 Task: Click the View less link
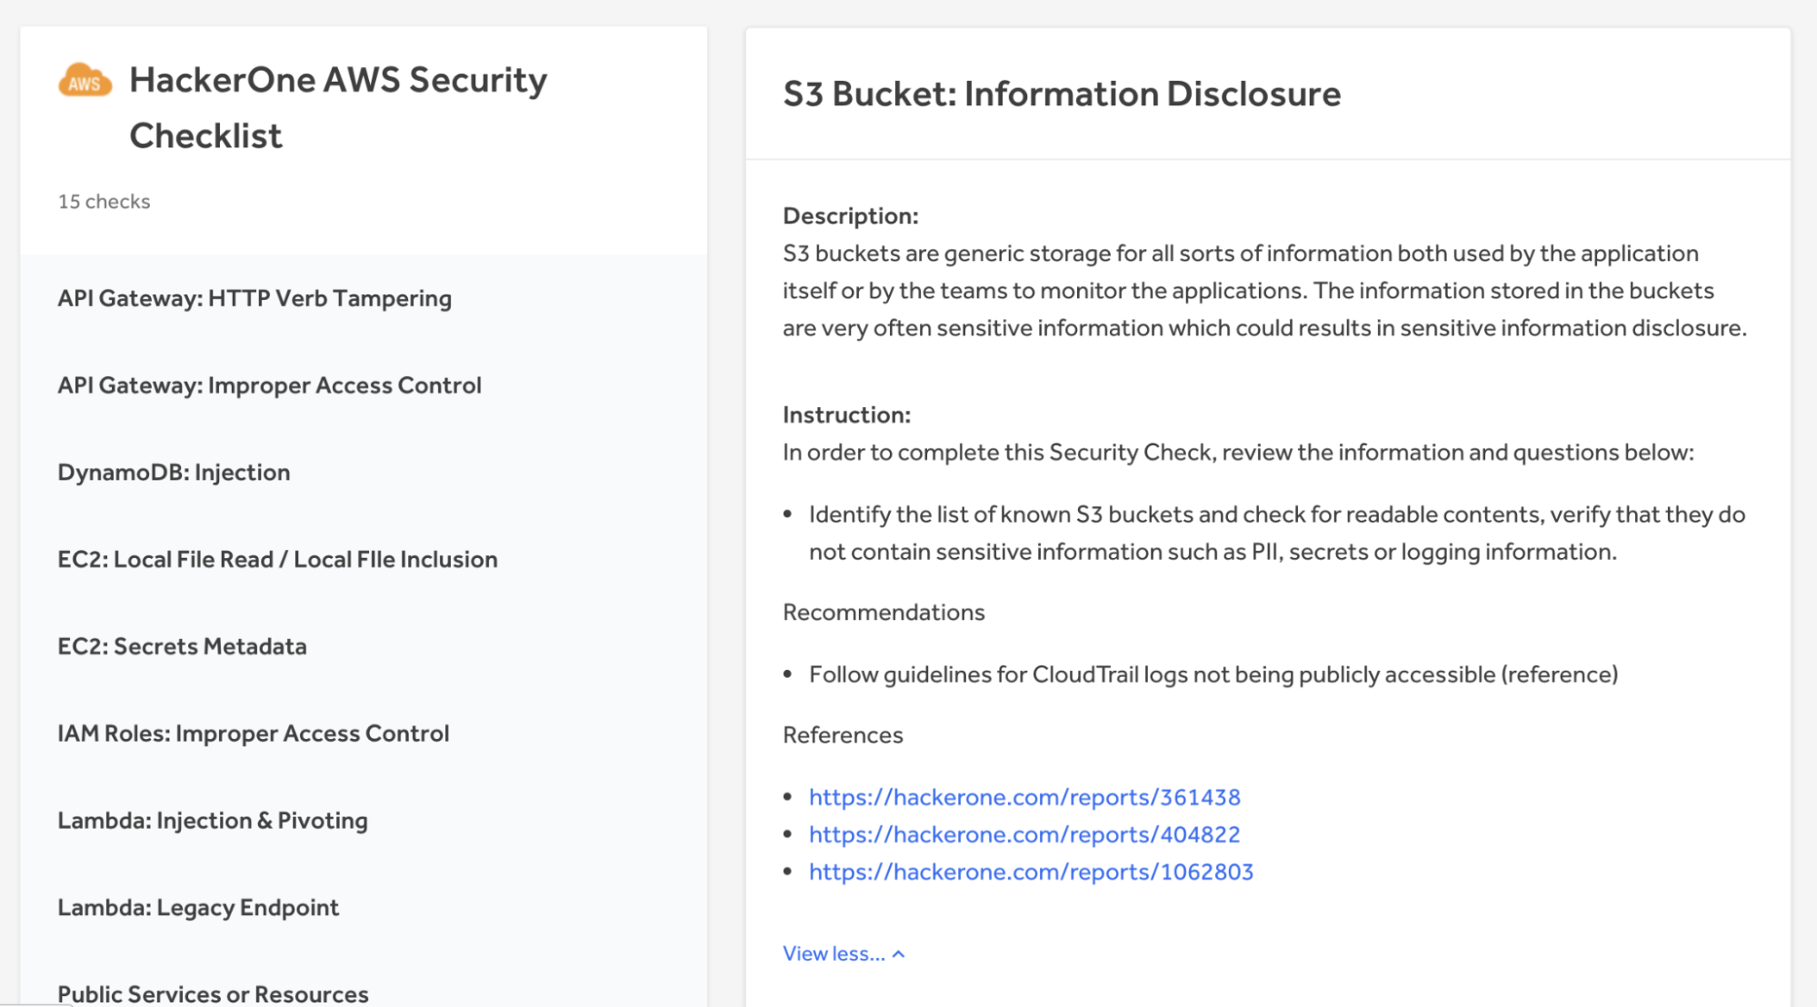[x=833, y=954]
